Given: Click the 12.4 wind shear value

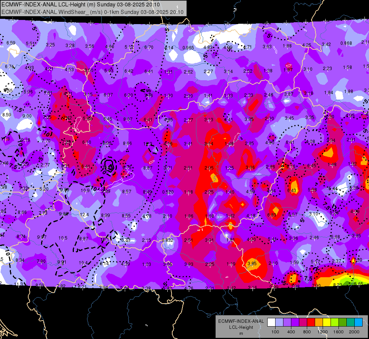Looking at the screenshot, I should [84, 215].
